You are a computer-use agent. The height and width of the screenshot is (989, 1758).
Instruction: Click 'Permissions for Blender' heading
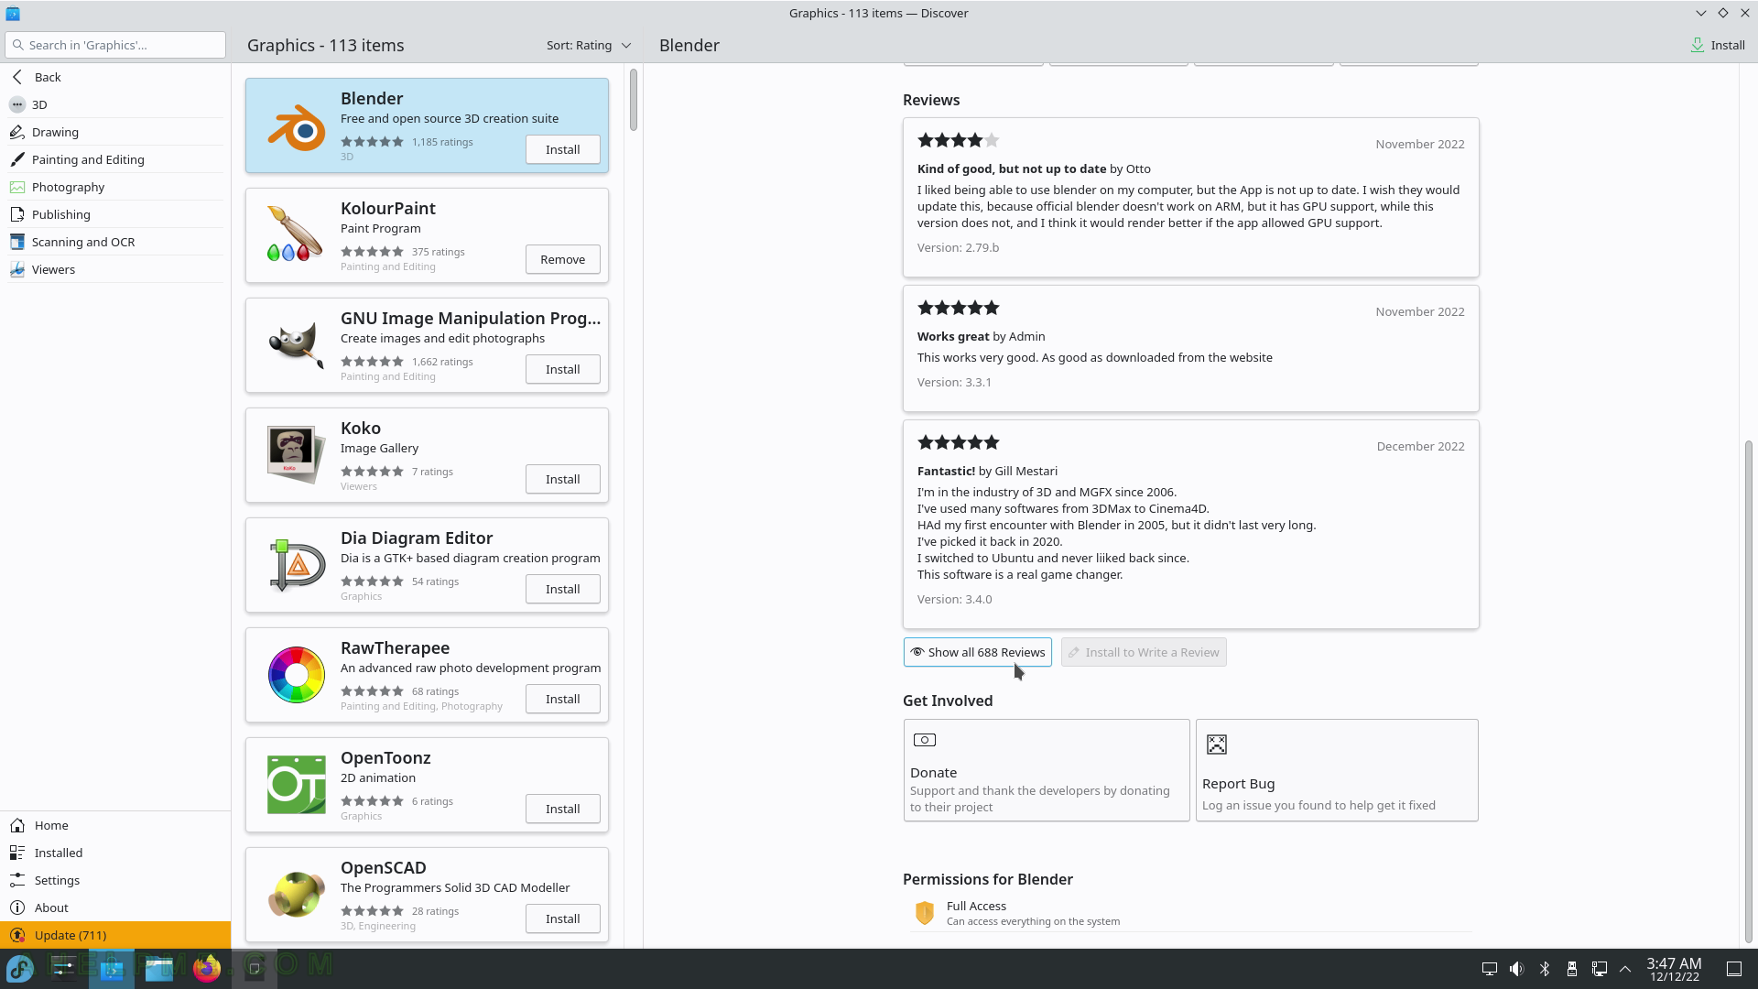(988, 879)
